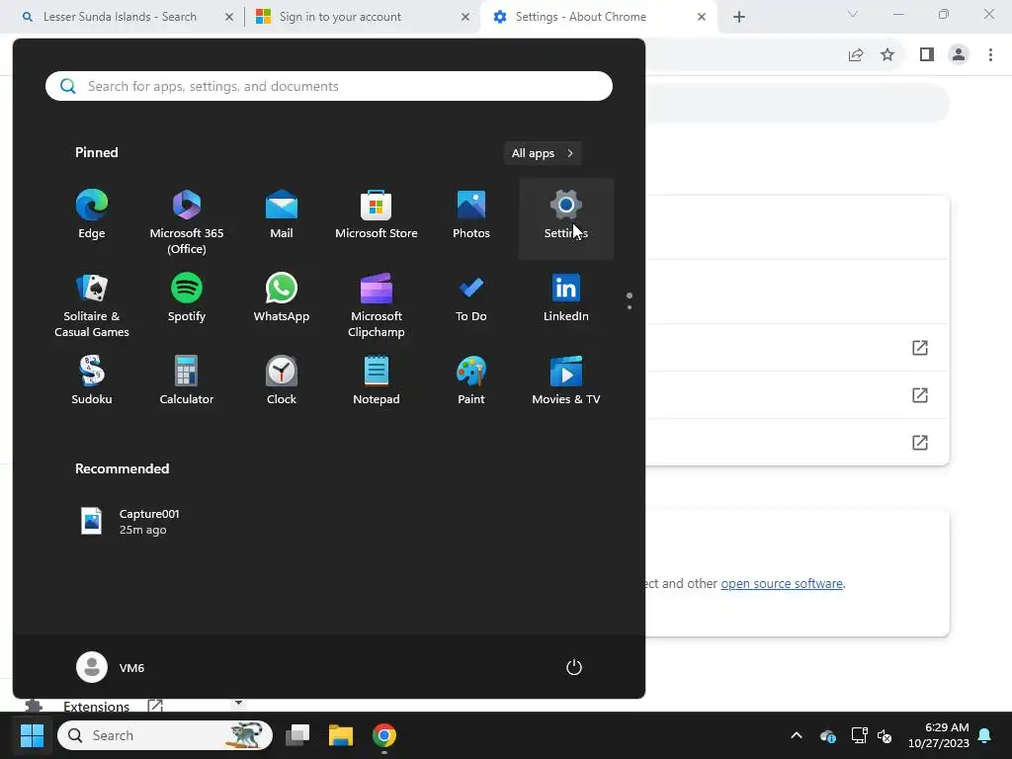
Task: Click the third external-link icon in Chrome settings
Action: coord(920,443)
